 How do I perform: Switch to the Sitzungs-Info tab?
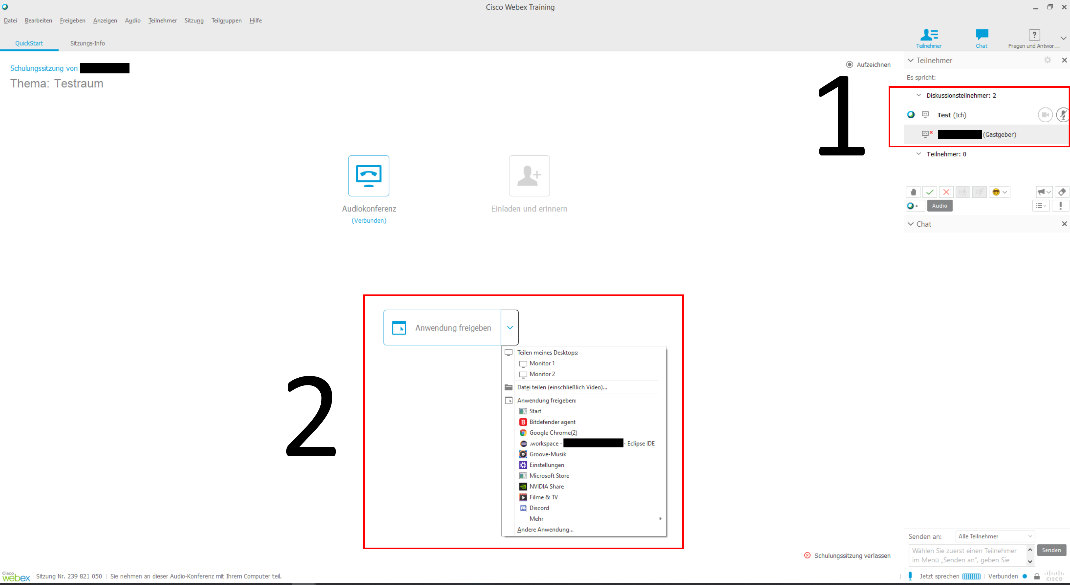pyautogui.click(x=87, y=43)
